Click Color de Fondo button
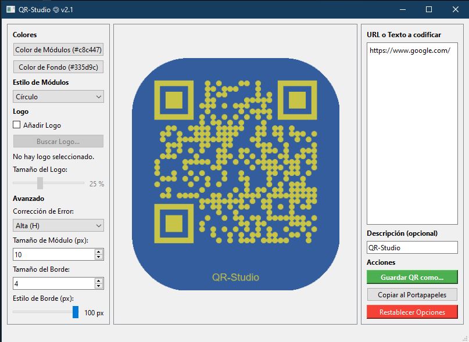The height and width of the screenshot is (342, 469). [x=58, y=67]
